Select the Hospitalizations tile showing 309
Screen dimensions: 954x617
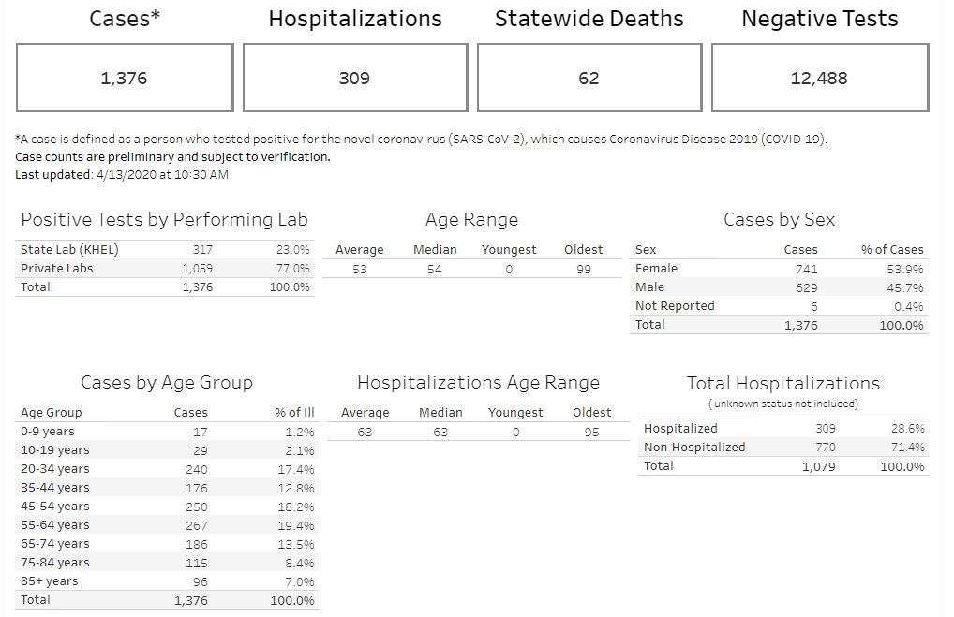[x=354, y=79]
